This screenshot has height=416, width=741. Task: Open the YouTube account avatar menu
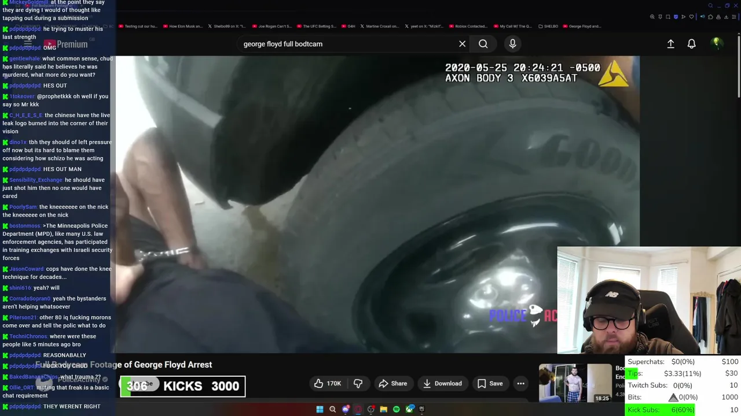[717, 43]
